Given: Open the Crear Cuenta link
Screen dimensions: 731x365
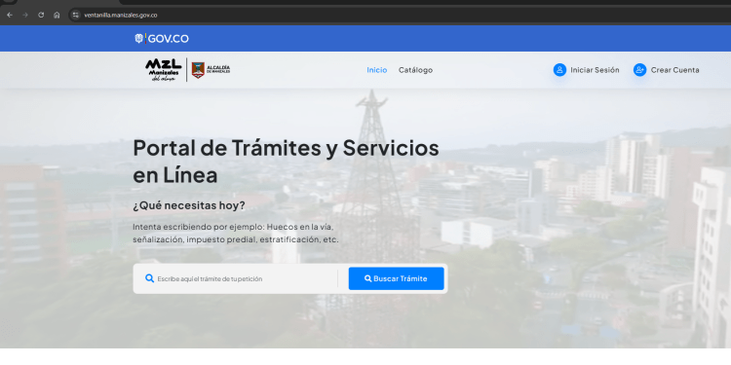Looking at the screenshot, I should click(x=675, y=70).
